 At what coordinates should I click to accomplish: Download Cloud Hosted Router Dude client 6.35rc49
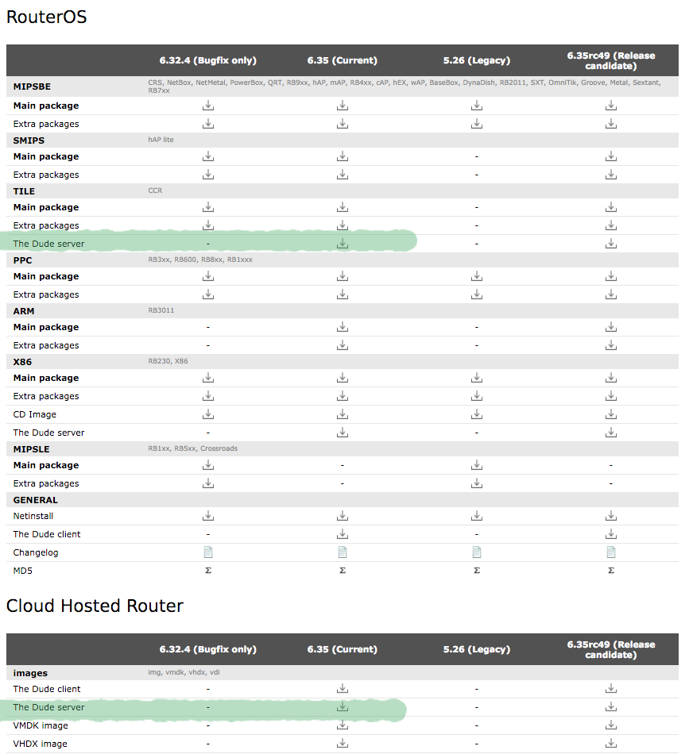click(x=611, y=689)
